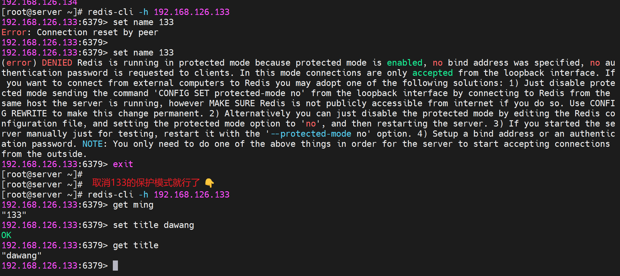The width and height of the screenshot is (620, 276).
Task: Click the block cursor at the last prompt
Action: tap(115, 266)
